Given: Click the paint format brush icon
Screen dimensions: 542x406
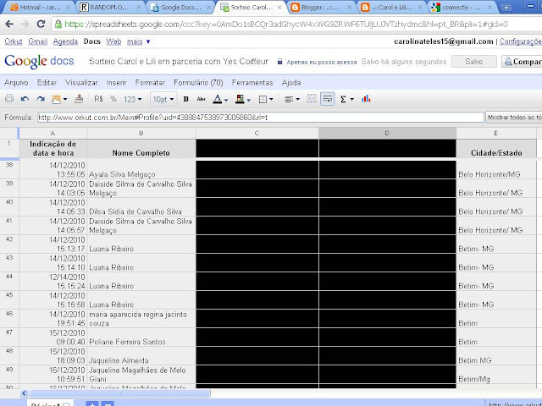Looking at the screenshot, I should (79, 99).
